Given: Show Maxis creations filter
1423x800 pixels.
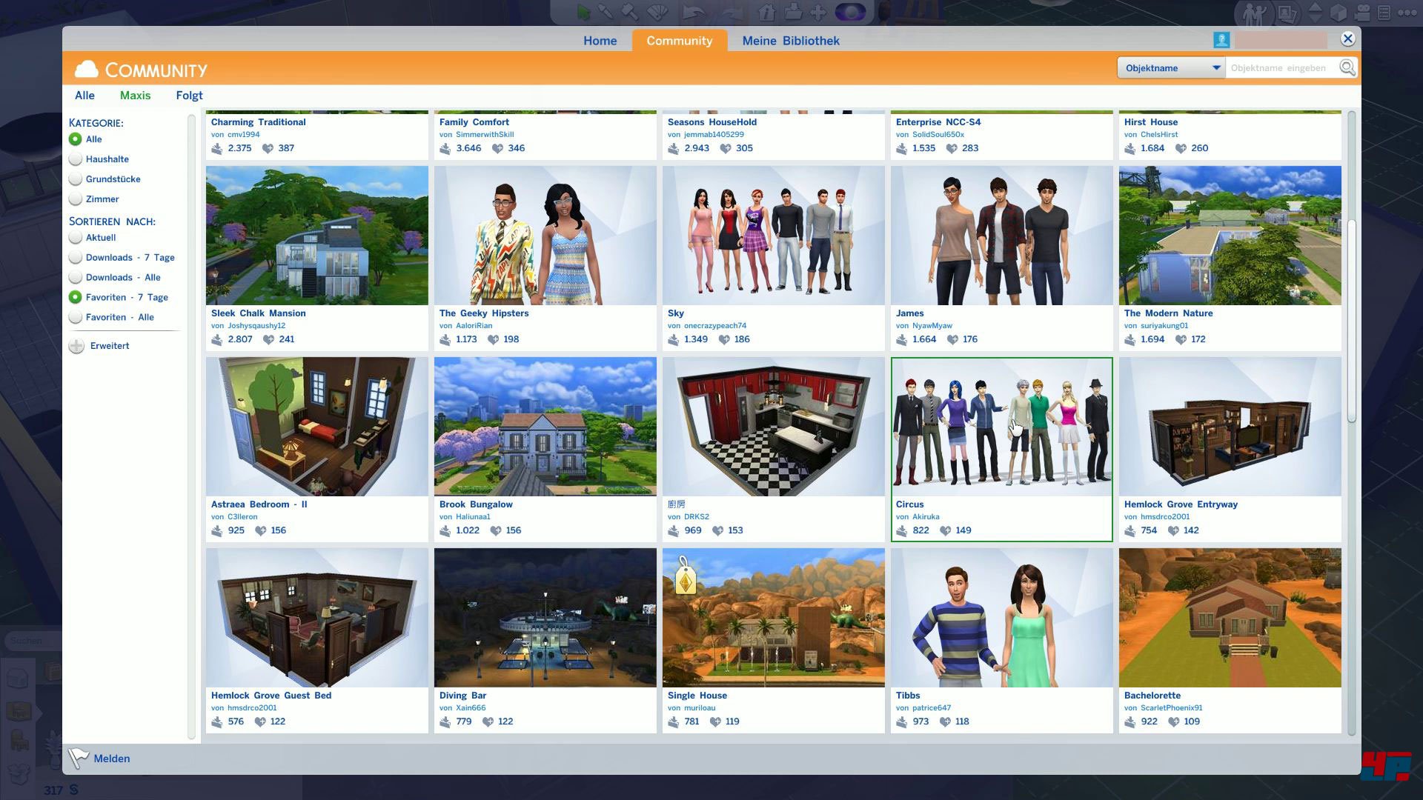Looking at the screenshot, I should (x=135, y=96).
